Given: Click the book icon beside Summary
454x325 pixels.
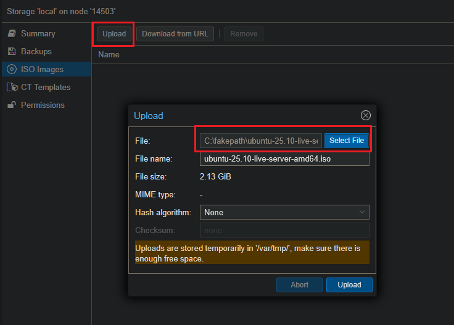Looking at the screenshot, I should [x=12, y=33].
